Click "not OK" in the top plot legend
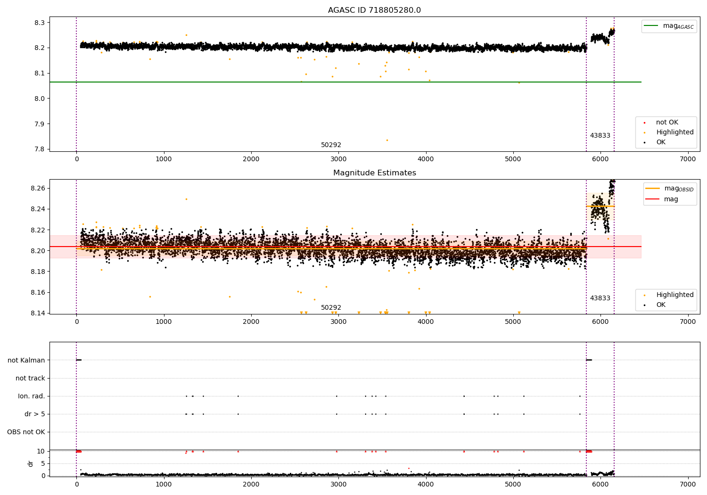Viewport: 707px width, 495px height. (x=667, y=123)
